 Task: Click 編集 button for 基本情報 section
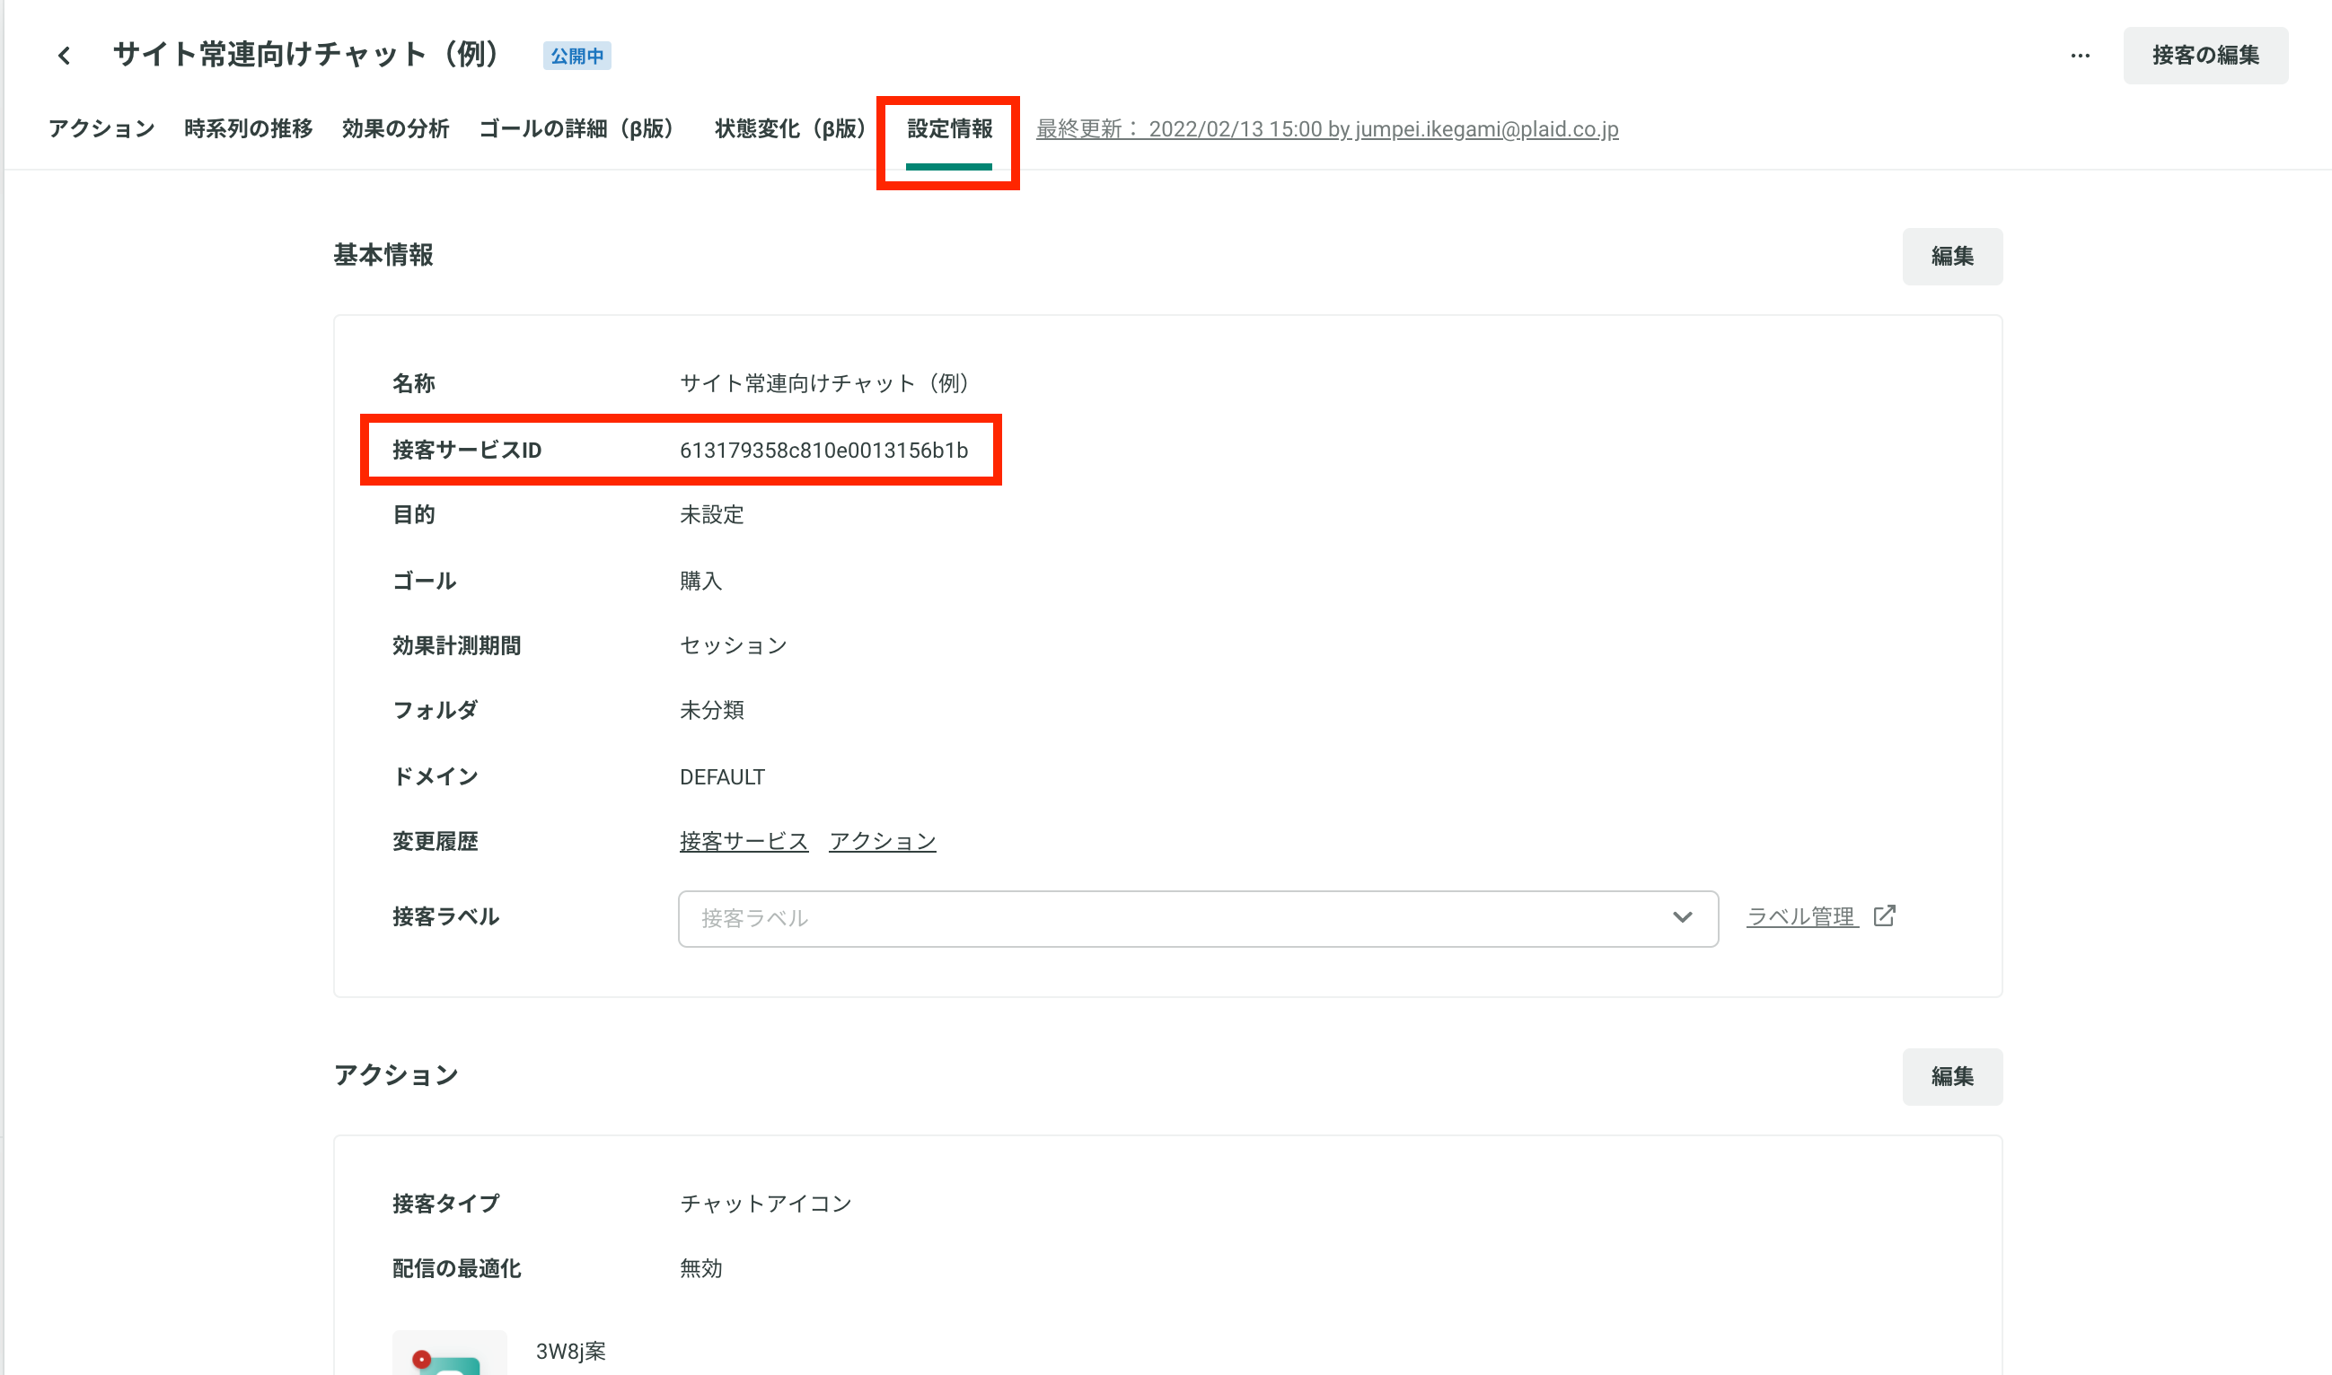(1952, 256)
